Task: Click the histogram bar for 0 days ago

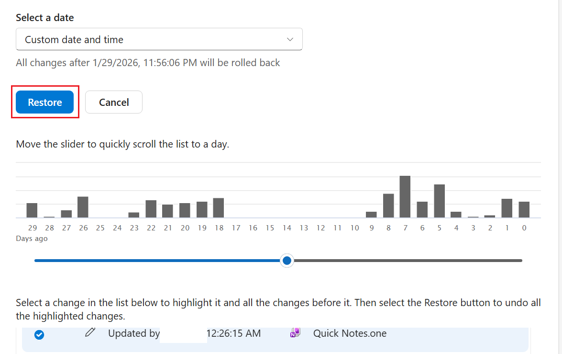Action: 524,210
